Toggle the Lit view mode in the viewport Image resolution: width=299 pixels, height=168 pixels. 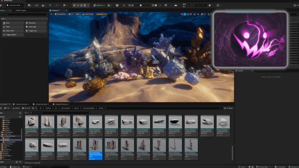[71, 14]
